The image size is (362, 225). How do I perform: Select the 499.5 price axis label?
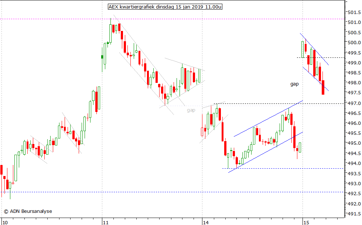point(354,53)
